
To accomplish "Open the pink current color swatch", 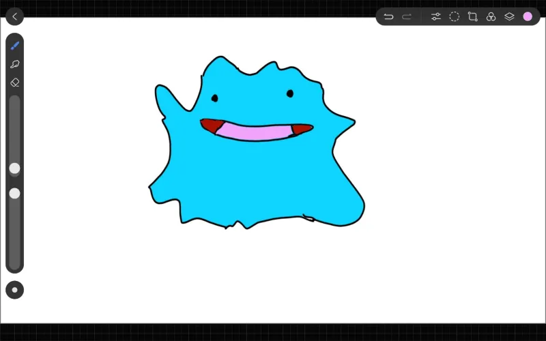I will tap(528, 16).
